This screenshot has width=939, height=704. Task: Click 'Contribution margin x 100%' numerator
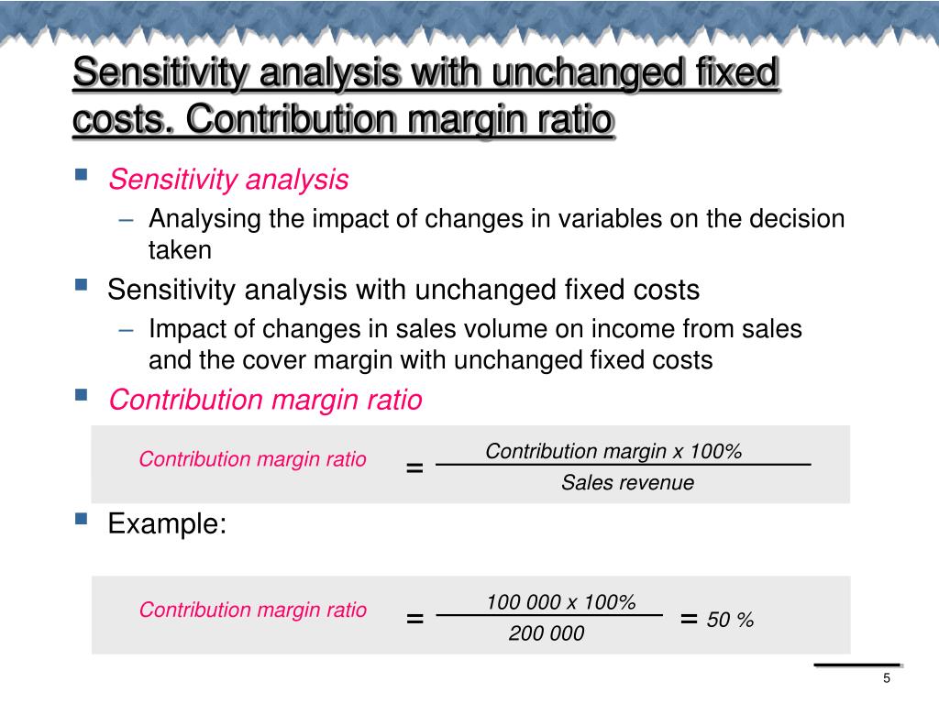click(x=613, y=451)
